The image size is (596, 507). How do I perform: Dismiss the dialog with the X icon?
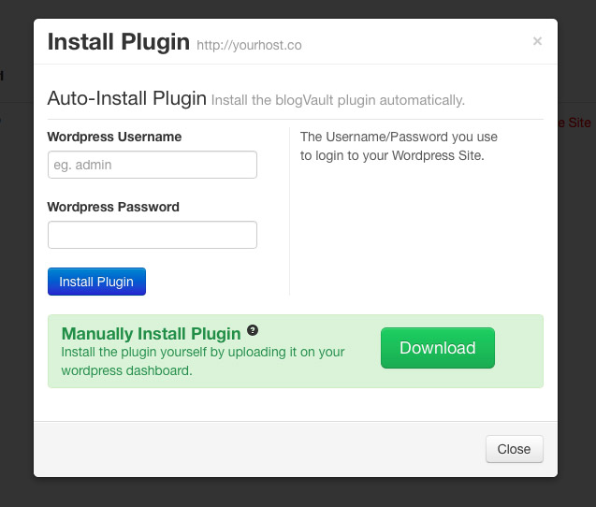tap(537, 41)
